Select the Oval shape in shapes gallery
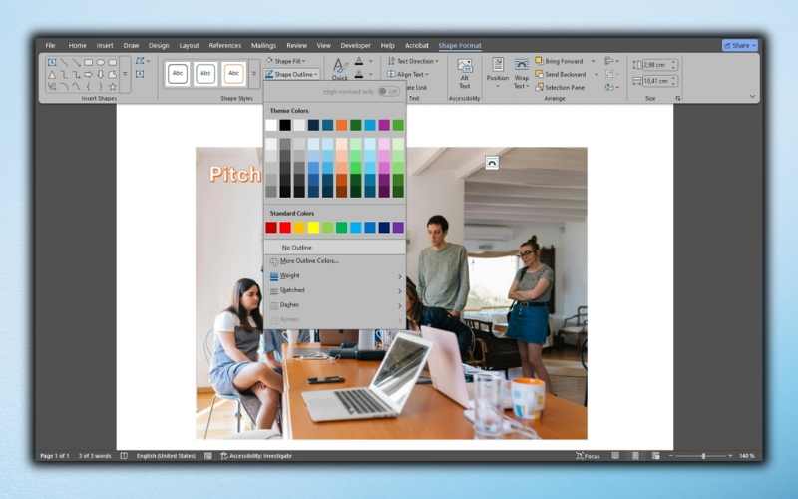Screen dimensions: 798x499 click(101, 63)
